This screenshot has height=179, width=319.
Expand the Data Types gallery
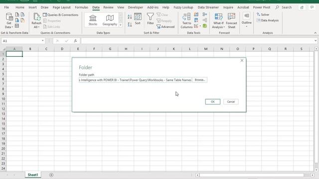121,25
